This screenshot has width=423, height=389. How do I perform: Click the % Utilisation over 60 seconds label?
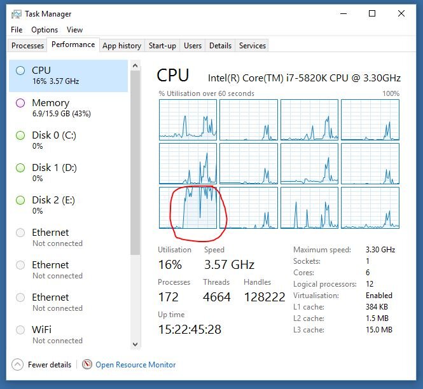(x=206, y=93)
